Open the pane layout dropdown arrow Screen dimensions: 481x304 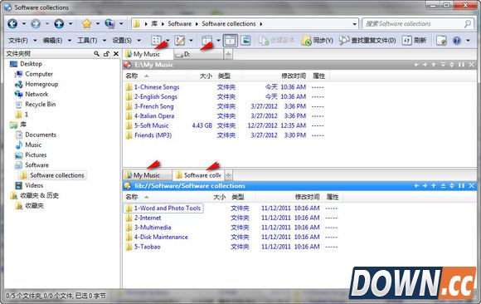coord(218,40)
